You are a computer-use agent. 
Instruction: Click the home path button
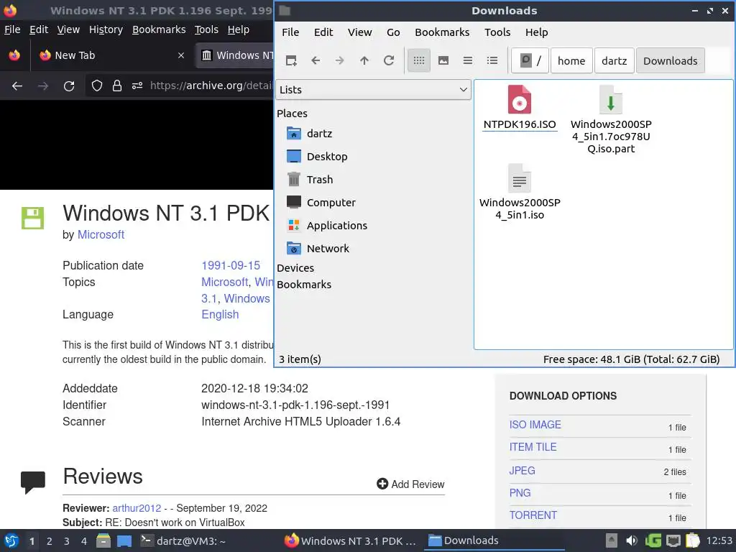571,60
